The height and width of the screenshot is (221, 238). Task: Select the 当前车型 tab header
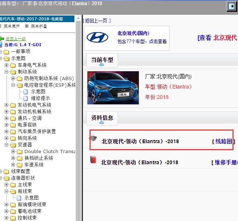coord(102,61)
